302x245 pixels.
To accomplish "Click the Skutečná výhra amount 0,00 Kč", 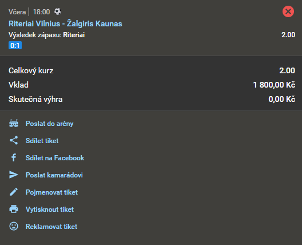I will pyautogui.click(x=282, y=99).
